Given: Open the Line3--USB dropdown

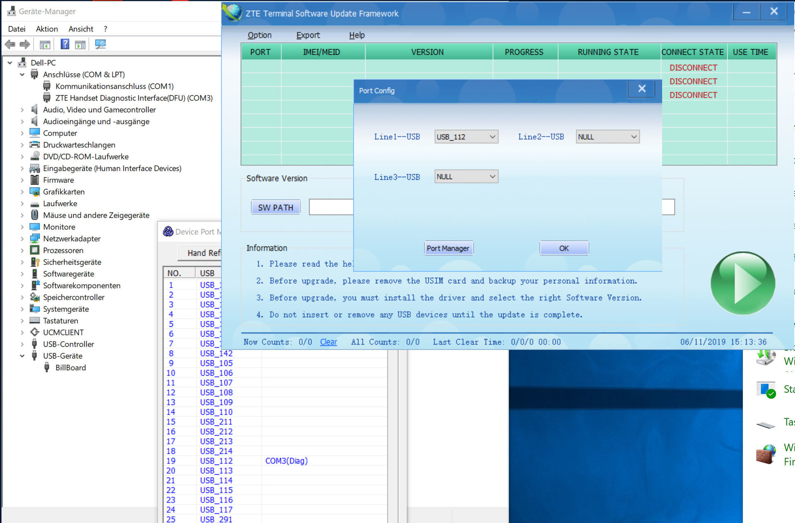Looking at the screenshot, I should 466,176.
